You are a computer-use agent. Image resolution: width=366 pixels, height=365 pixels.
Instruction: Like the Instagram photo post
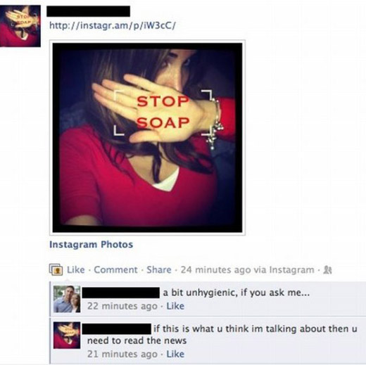76,270
